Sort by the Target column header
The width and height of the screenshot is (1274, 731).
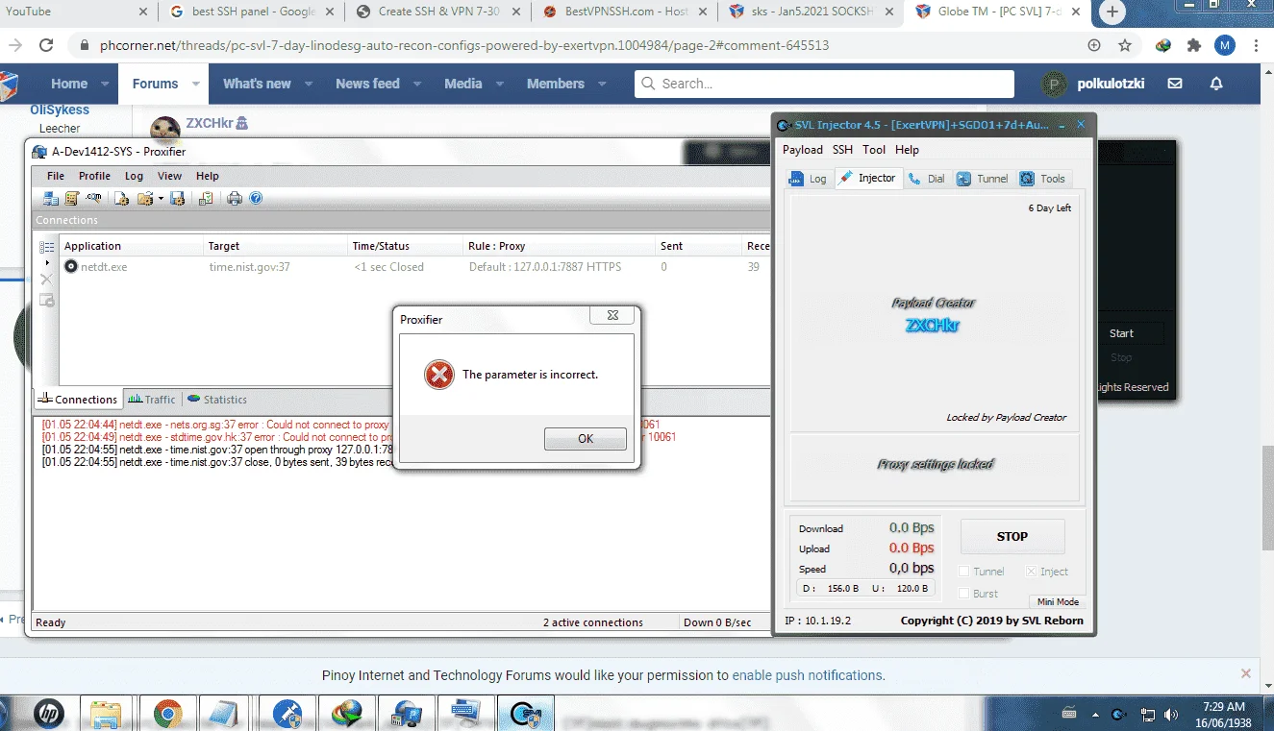pyautogui.click(x=276, y=246)
